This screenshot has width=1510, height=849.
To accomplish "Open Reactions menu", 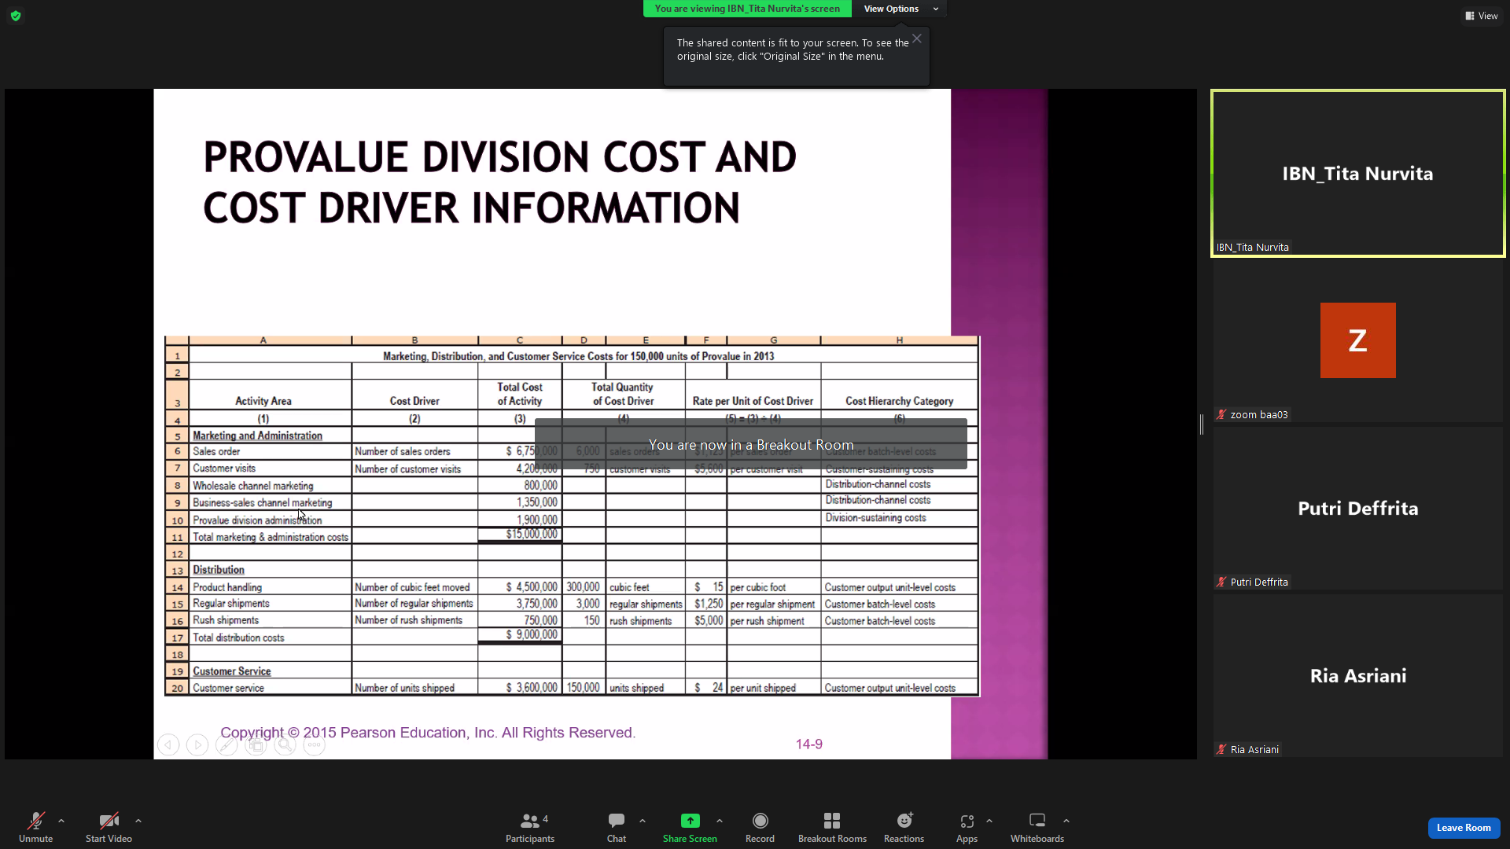I will click(x=904, y=827).
